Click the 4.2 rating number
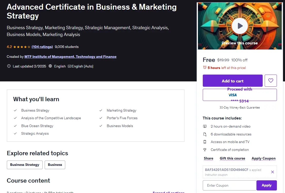Screen dimensions: 285x193 click(x=9, y=47)
